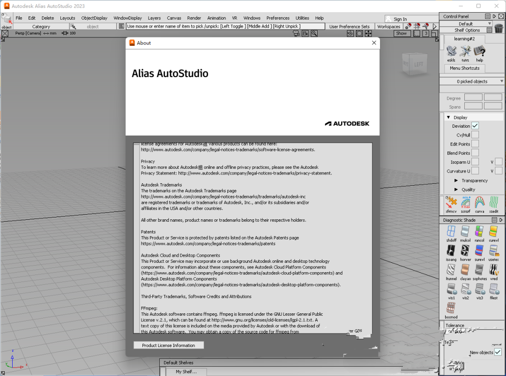
Task: Pick the horver diagnostic shade icon
Action: click(x=465, y=251)
